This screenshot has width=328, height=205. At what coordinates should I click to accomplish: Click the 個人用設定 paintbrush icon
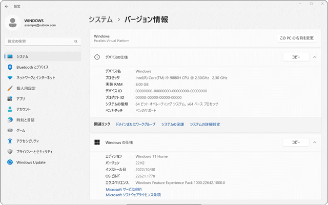tap(10, 88)
